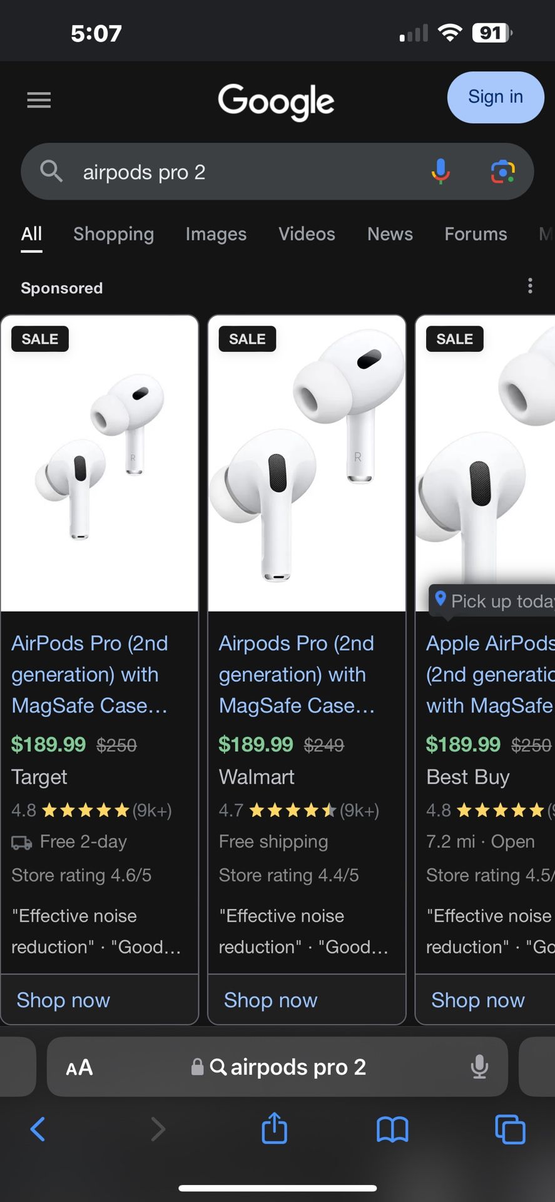Tap Sign in to Google
The width and height of the screenshot is (555, 1202).
coord(495,97)
